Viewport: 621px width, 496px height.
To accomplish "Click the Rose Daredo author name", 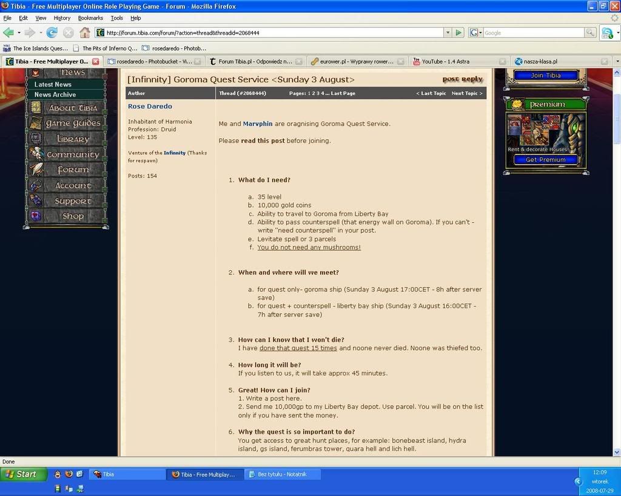I will (150, 106).
